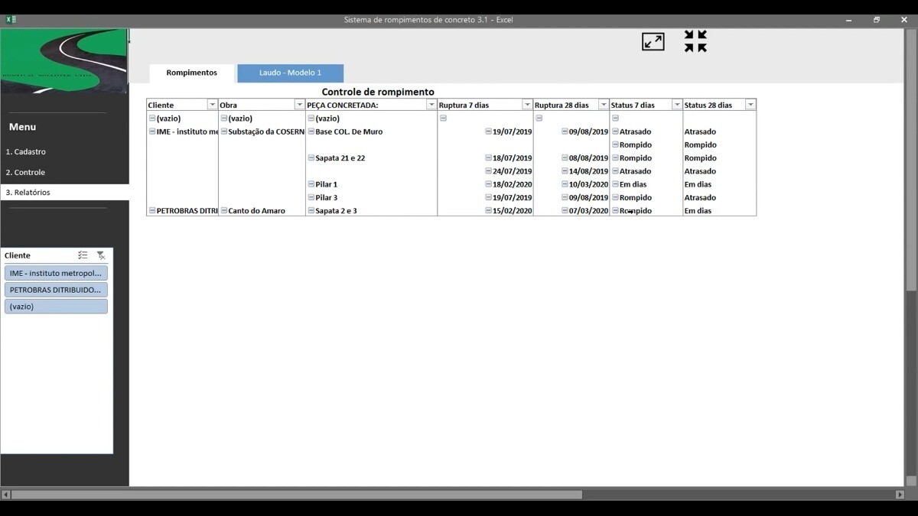Collapse the IME - instituto client row
The height and width of the screenshot is (516, 918).
pos(152,131)
